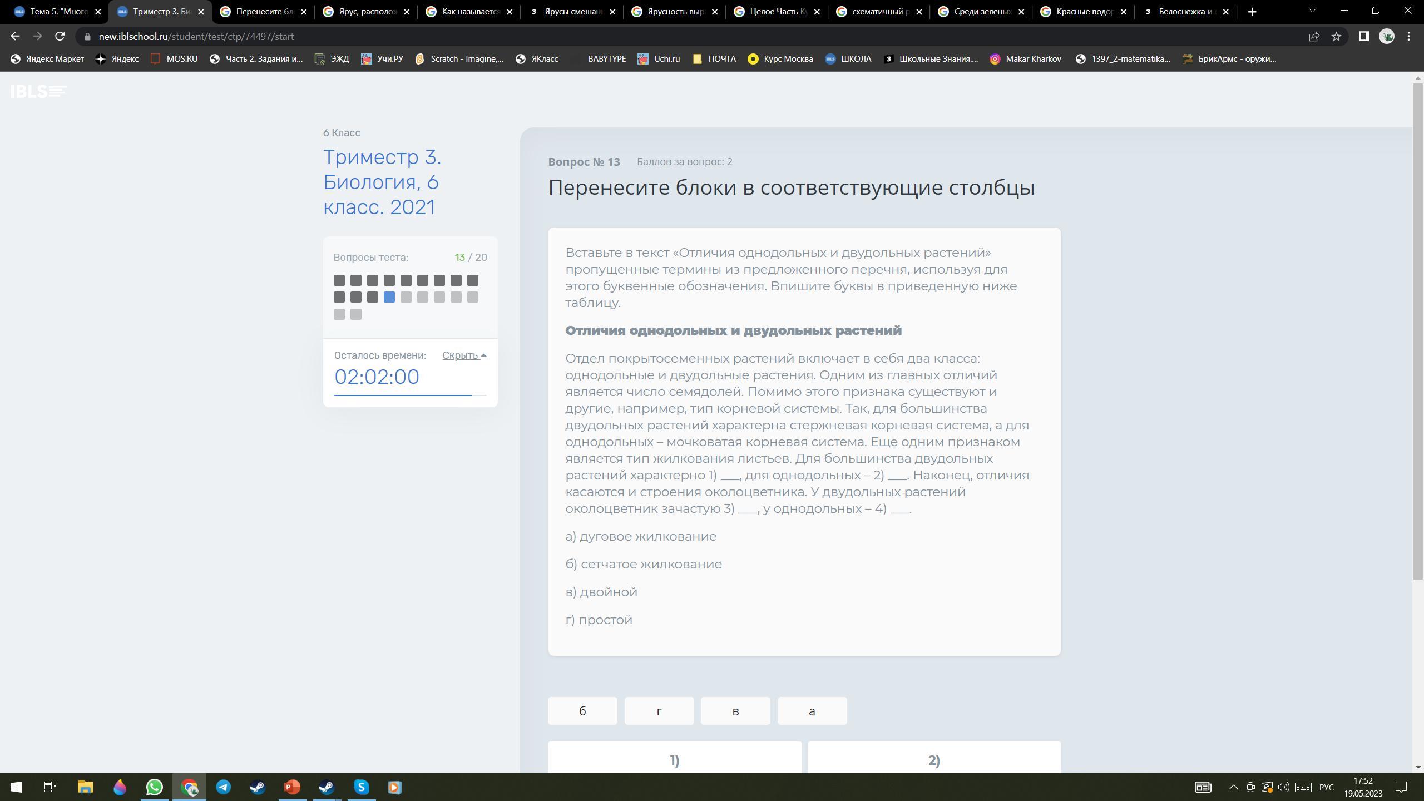Open WhatsApp from the taskbar
This screenshot has width=1424, height=801.
pos(155,787)
